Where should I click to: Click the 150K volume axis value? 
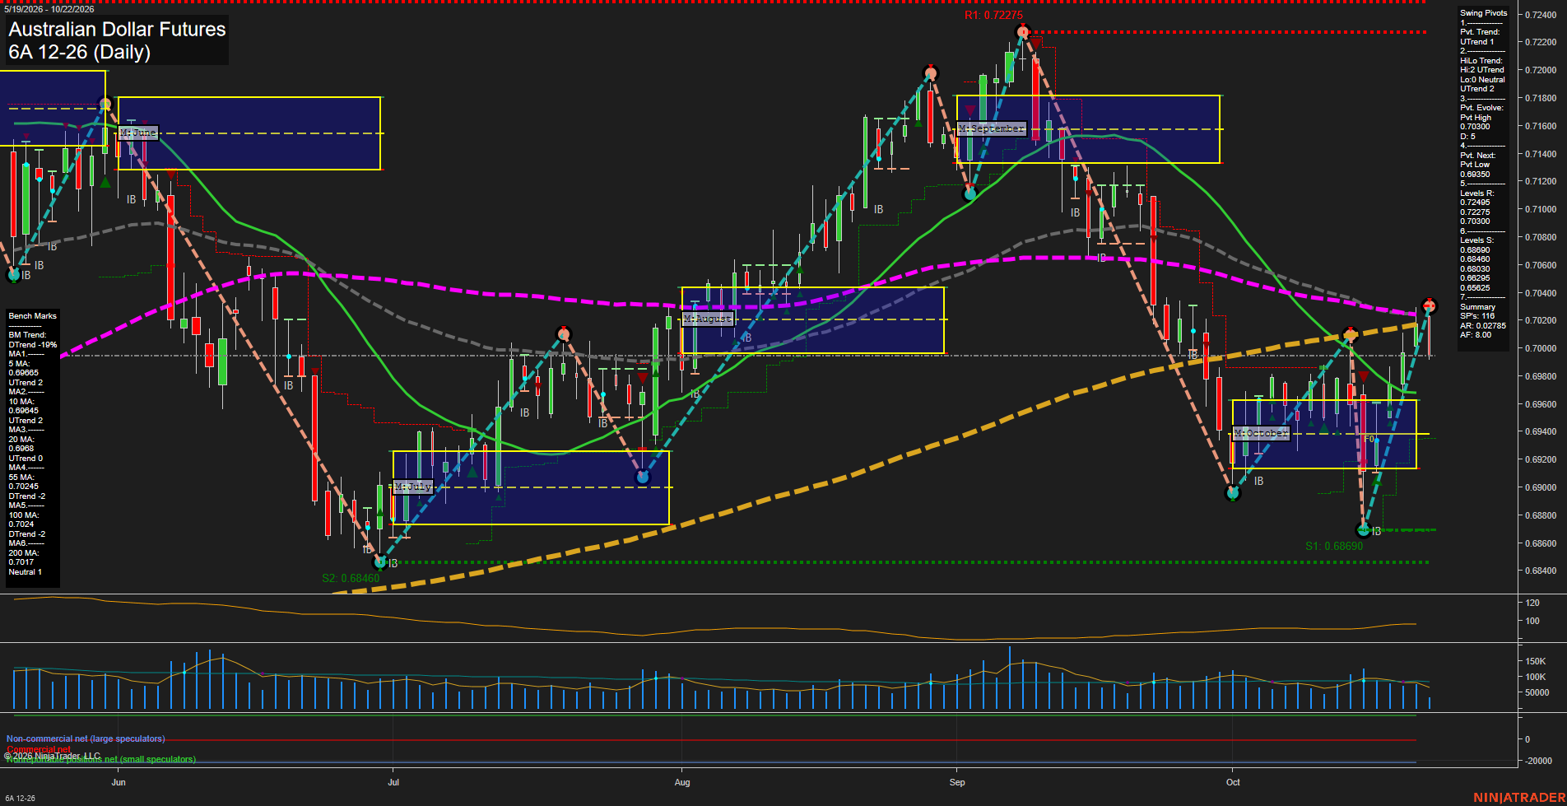click(1536, 661)
